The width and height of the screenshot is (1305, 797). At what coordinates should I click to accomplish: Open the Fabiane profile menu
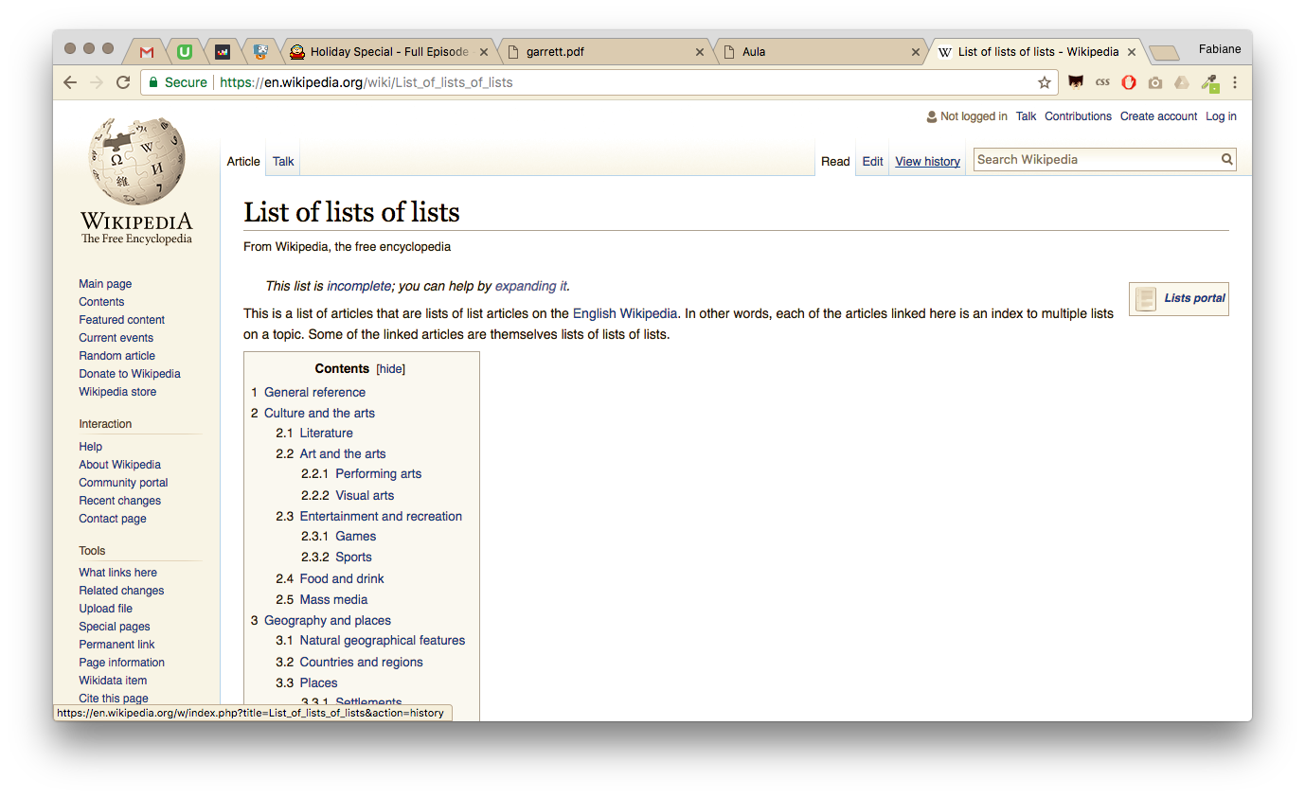pos(1219,49)
